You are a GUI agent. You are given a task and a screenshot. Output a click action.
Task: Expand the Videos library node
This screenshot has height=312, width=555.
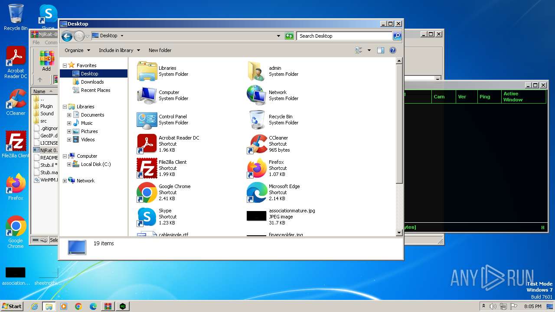coord(69,140)
